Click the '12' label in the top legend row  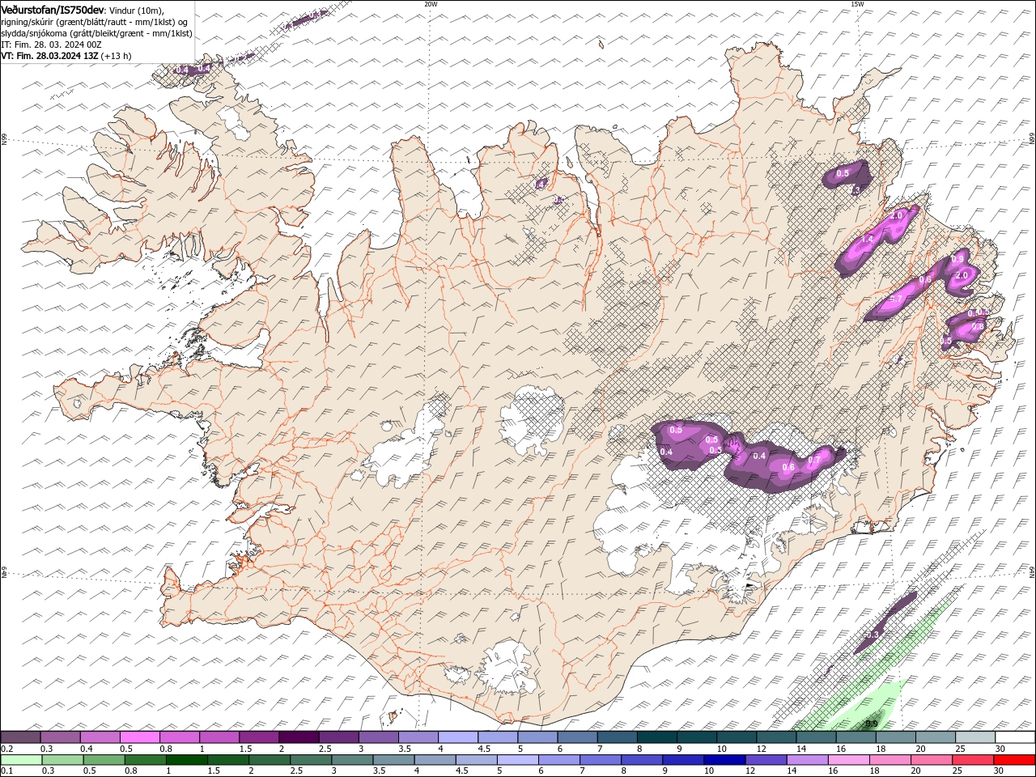[762, 749]
